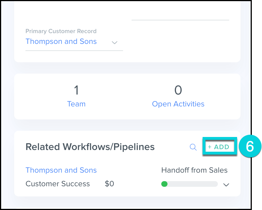Expand the Handoff from Sales stage chevron
Screen dimensions: 262x210
pos(226,185)
